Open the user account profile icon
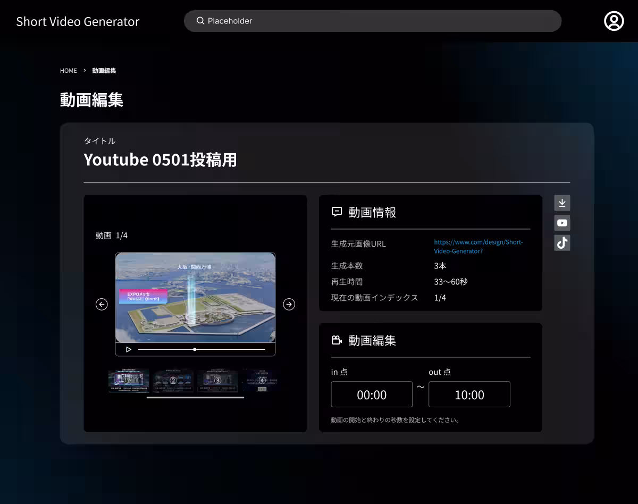This screenshot has height=504, width=638. 614,21
